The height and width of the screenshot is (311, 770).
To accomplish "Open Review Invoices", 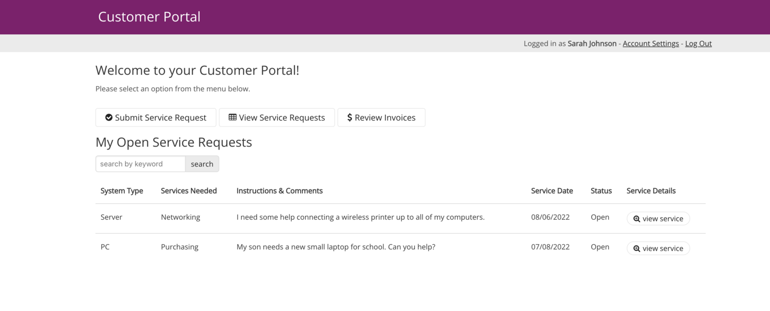I will pos(381,117).
